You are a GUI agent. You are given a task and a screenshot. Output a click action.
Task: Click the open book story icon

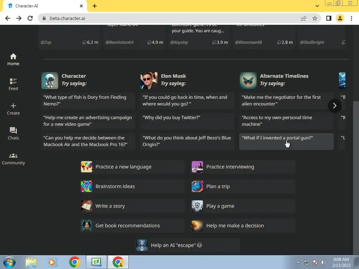click(87, 206)
